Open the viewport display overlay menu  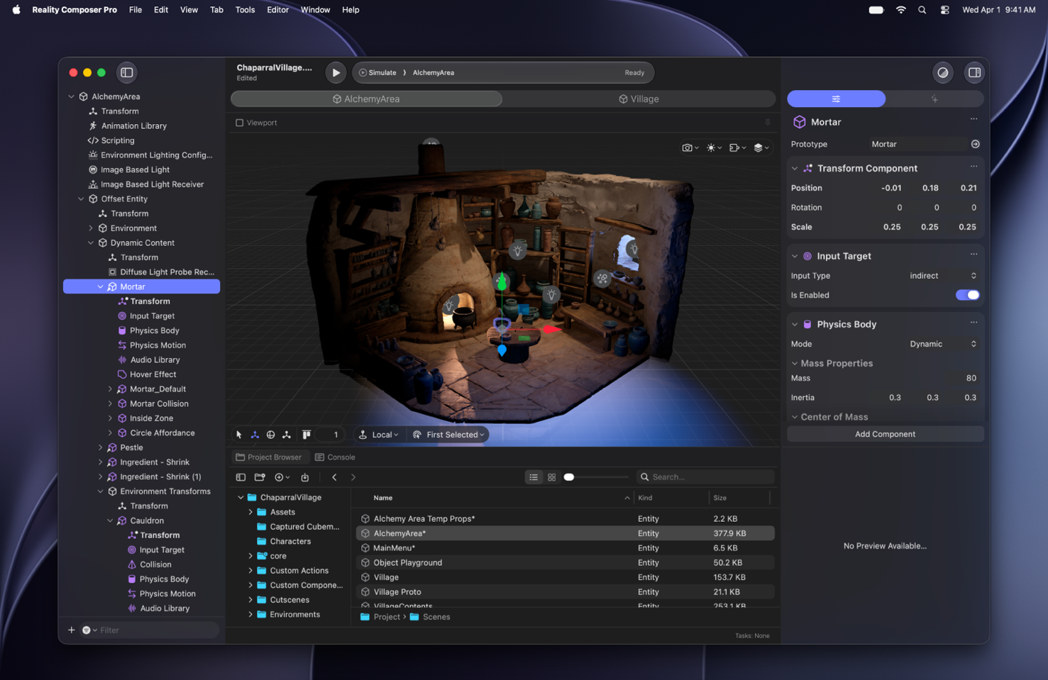tap(737, 147)
